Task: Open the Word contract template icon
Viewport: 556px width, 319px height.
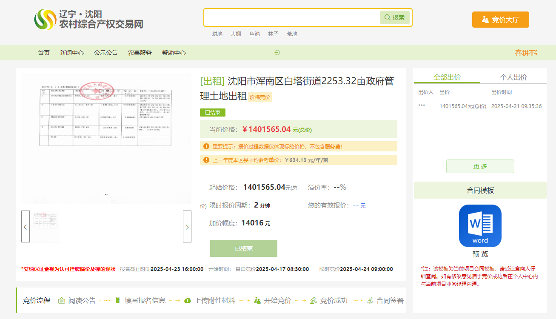Action: coord(480,226)
